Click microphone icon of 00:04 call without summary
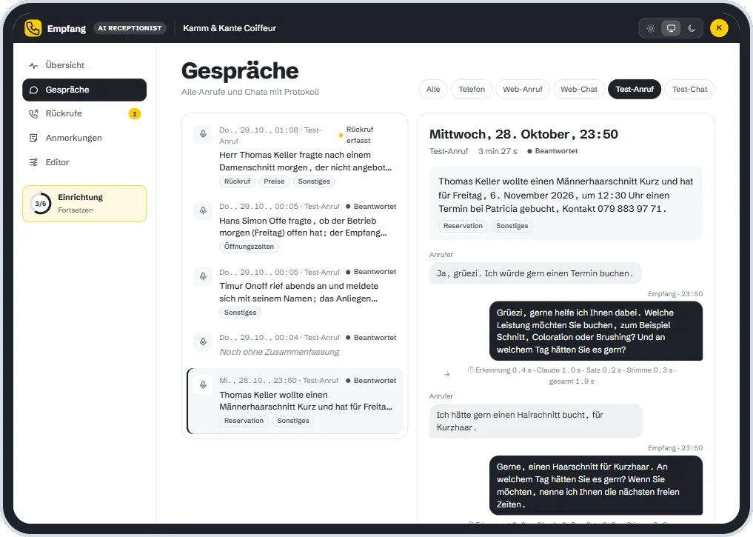 pos(203,341)
